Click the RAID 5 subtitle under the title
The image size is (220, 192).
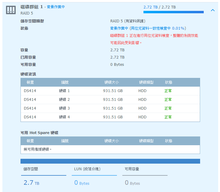pos(27,13)
